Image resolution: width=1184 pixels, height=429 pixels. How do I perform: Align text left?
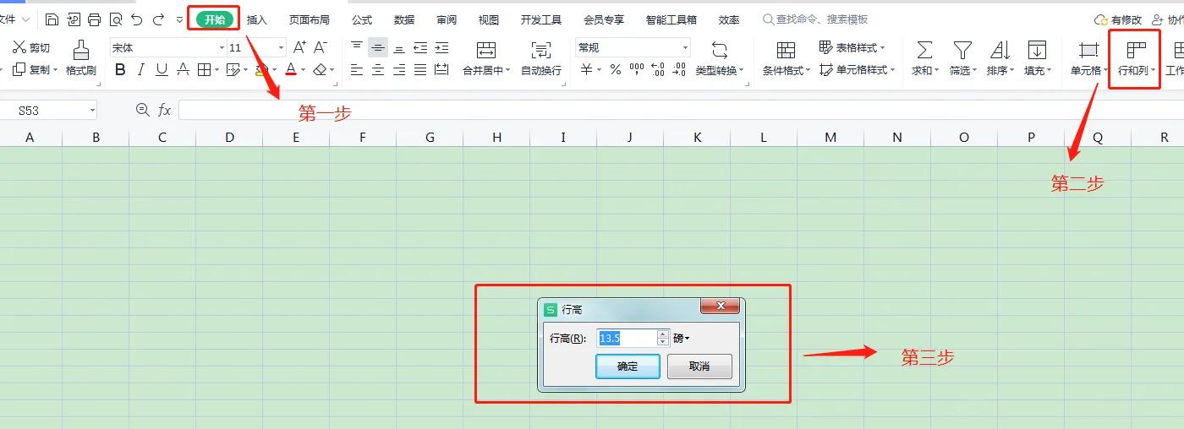pos(357,70)
